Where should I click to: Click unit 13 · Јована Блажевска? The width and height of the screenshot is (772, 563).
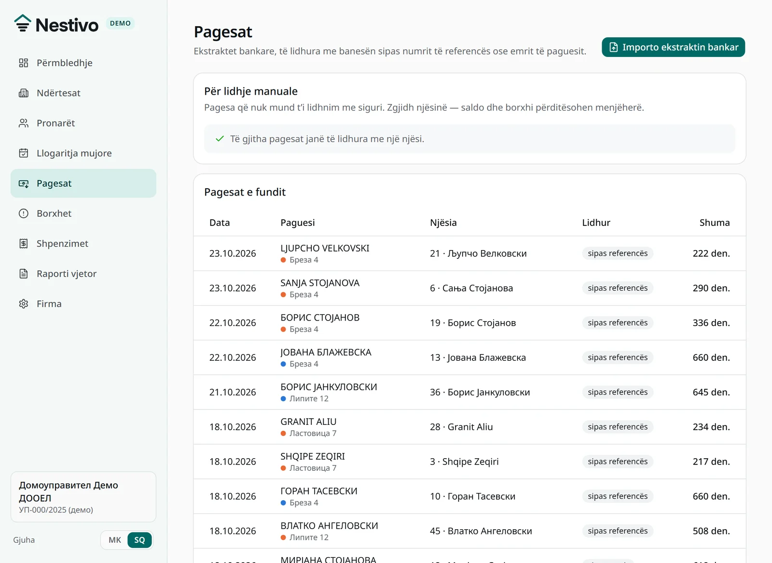click(x=478, y=358)
